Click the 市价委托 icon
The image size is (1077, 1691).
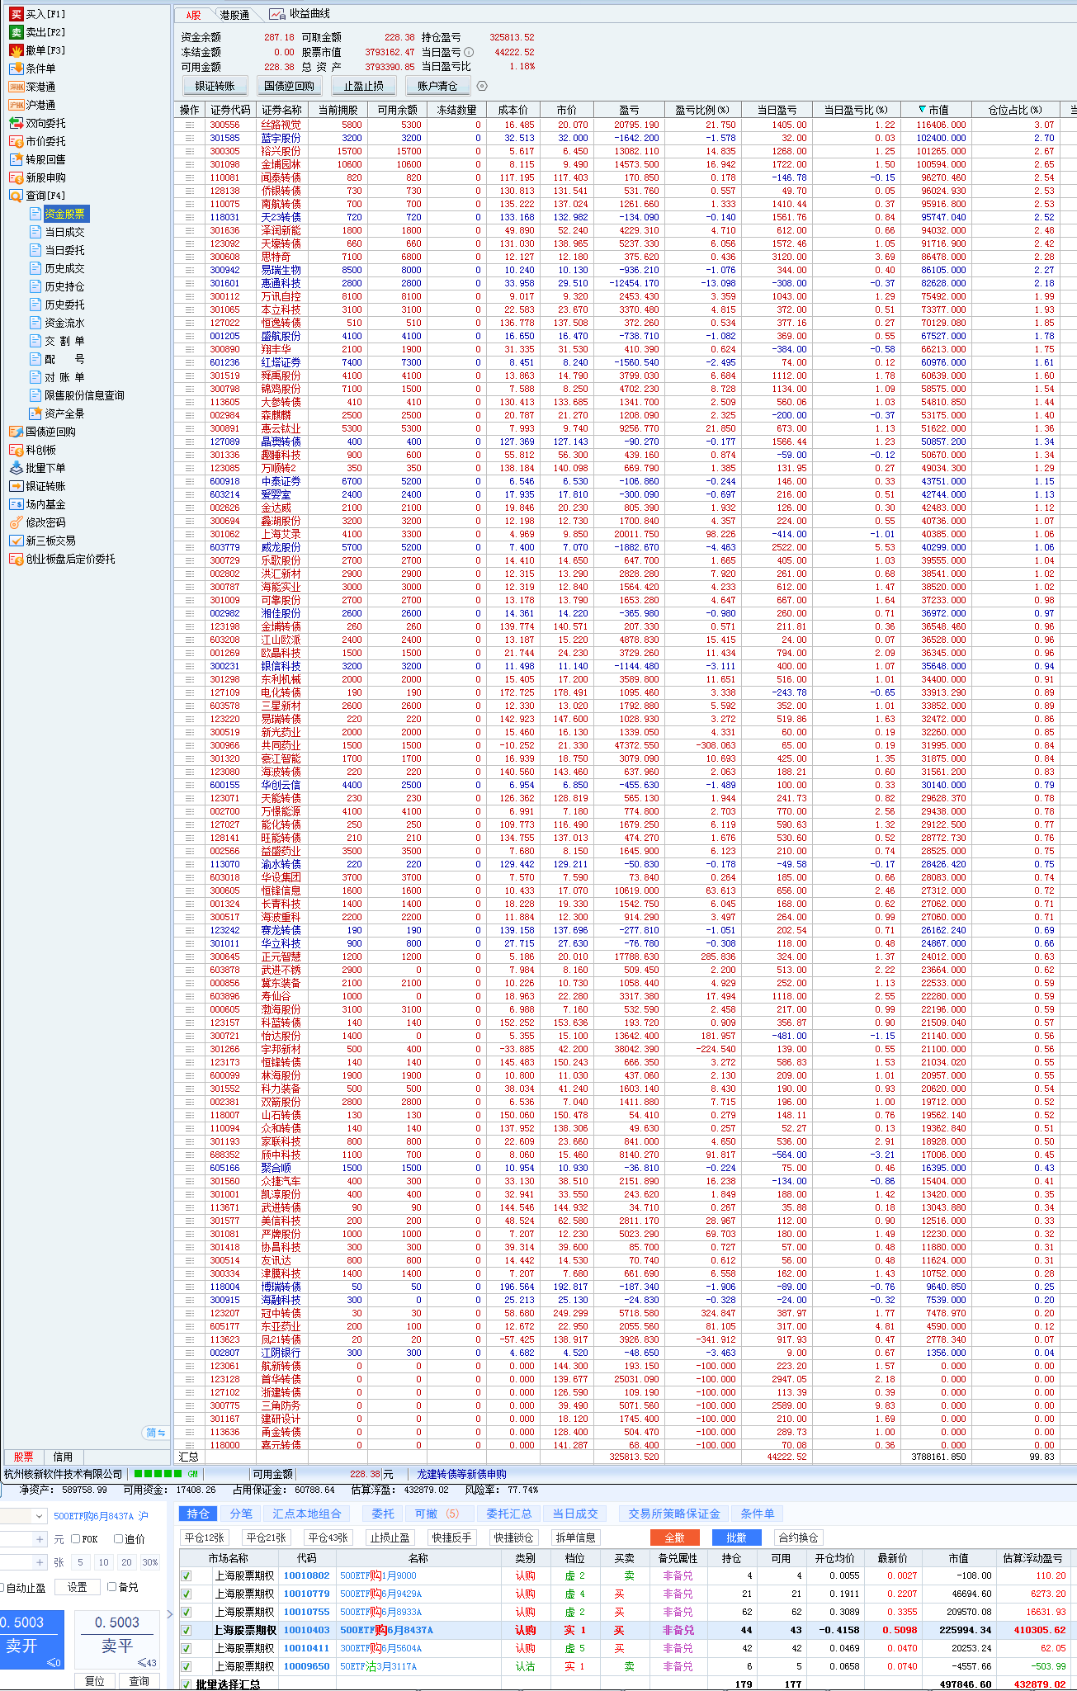click(x=16, y=141)
